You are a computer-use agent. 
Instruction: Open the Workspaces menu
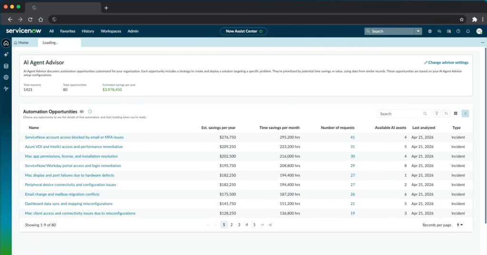click(111, 31)
